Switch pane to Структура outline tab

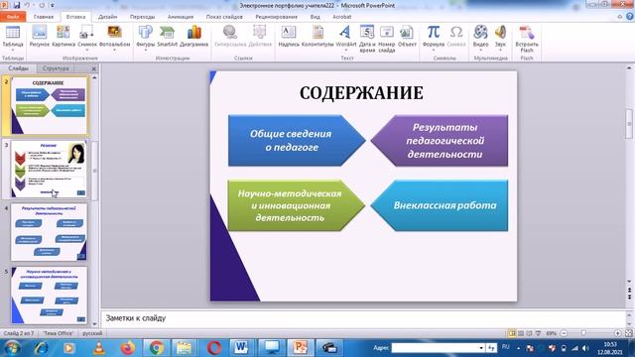click(x=56, y=68)
